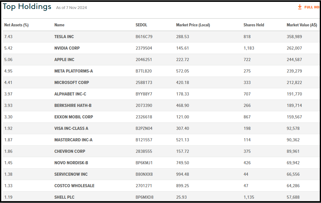321x203 pixels.
Task: Open the FULL HO holdings link
Action: click(312, 7)
